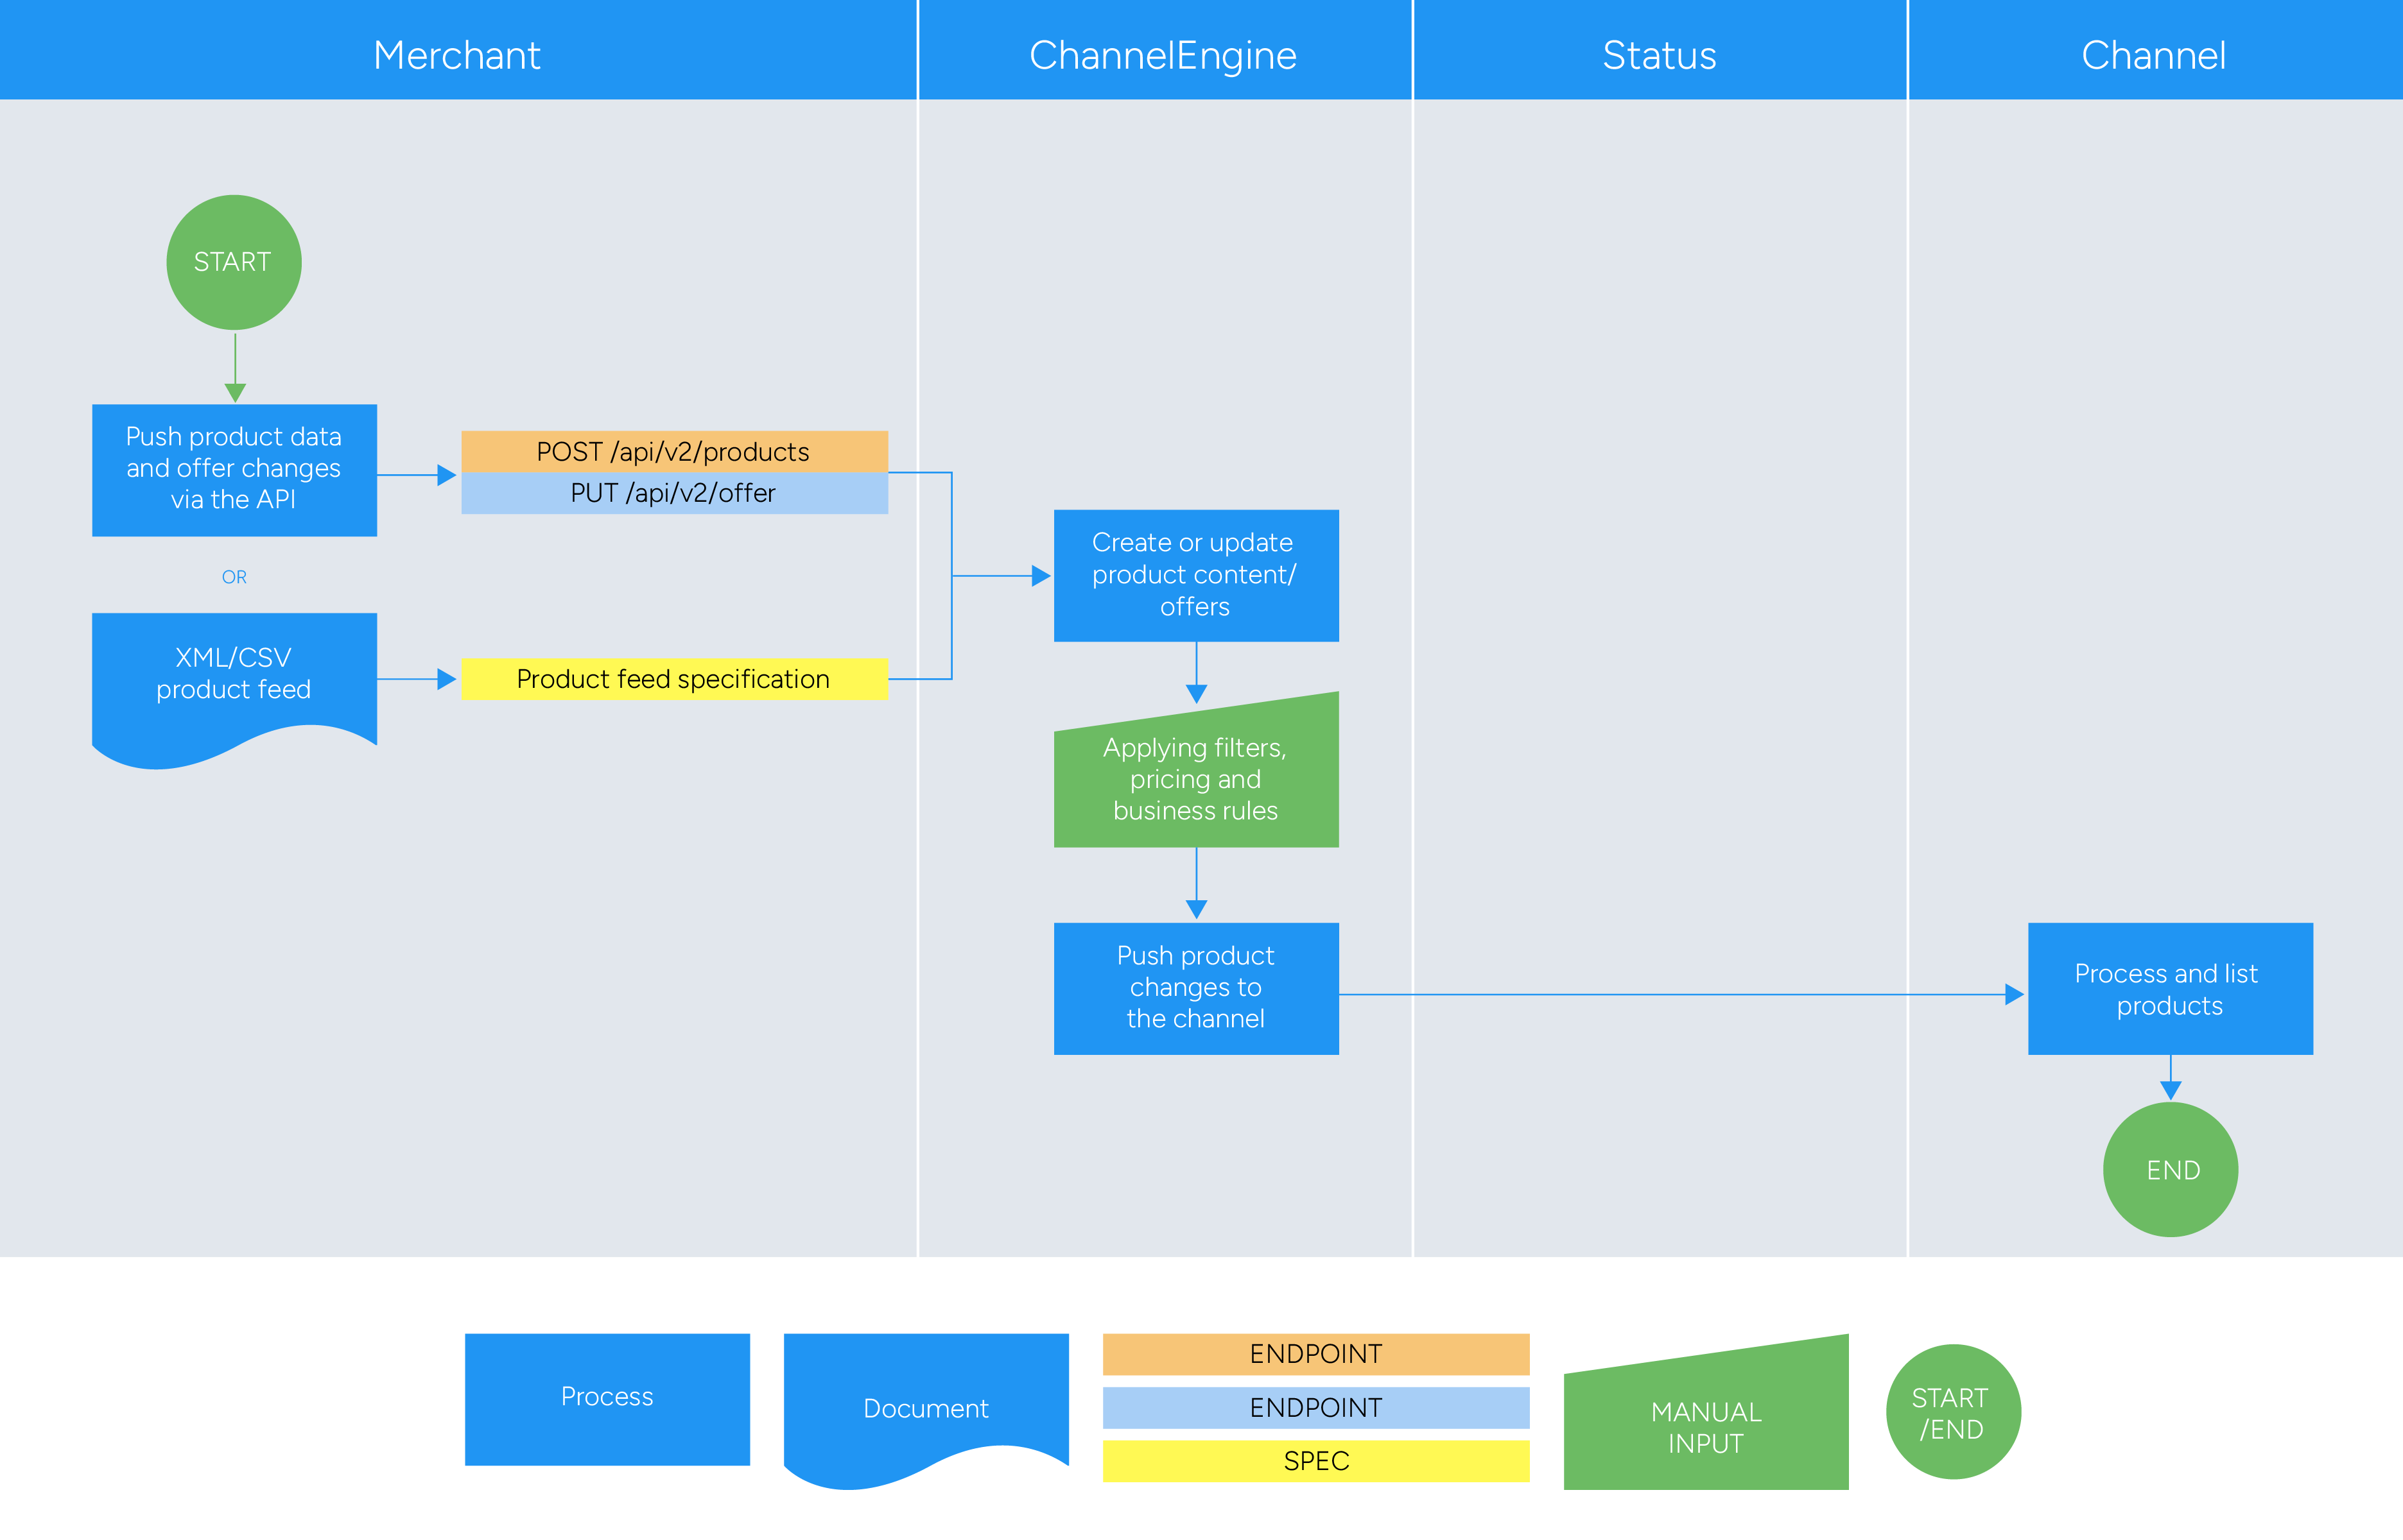Click the legend START/END circle
Image resolution: width=2403 pixels, height=1540 pixels.
point(1952,1412)
